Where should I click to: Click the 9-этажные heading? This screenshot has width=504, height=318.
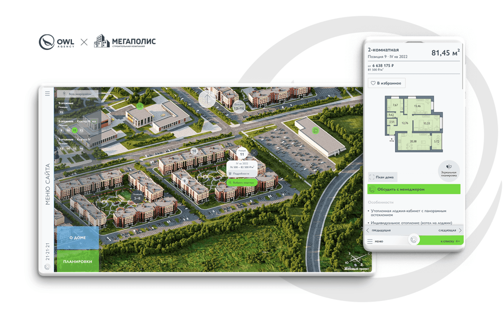coord(66,103)
